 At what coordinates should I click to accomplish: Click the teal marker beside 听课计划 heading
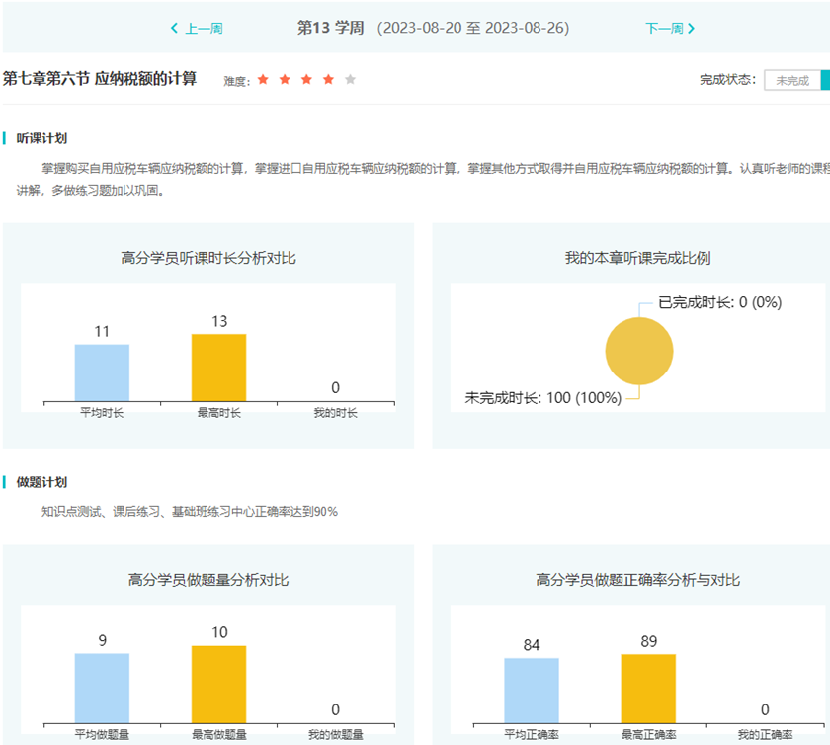click(x=4, y=140)
